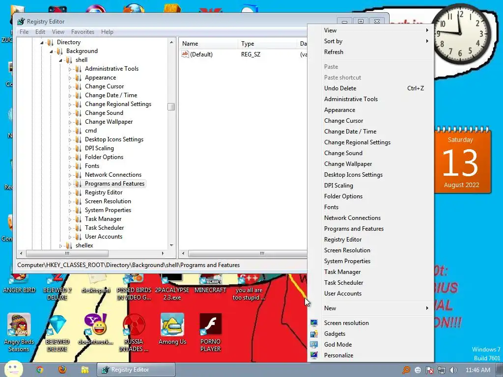503x377 pixels.
Task: Click the tree pane vertical scrollbar thumb
Action: click(x=171, y=107)
